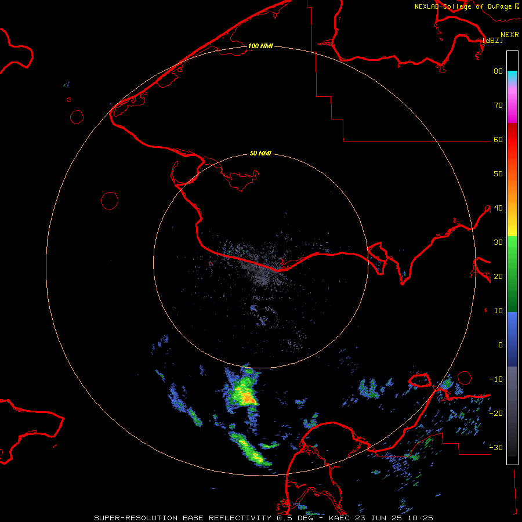
Task: Click the pink-magenta segment of the color bar
Action: click(512, 105)
